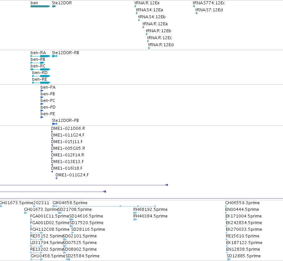Click tRNA:R:12Ec gene label
The width and height of the screenshot is (283, 261).
click(x=159, y=38)
